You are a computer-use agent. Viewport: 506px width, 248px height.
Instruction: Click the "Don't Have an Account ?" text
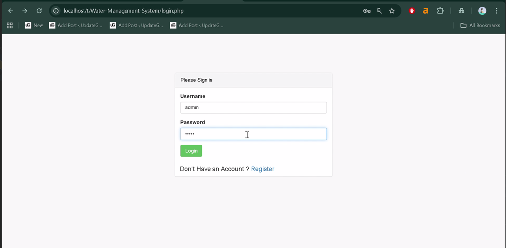point(214,169)
